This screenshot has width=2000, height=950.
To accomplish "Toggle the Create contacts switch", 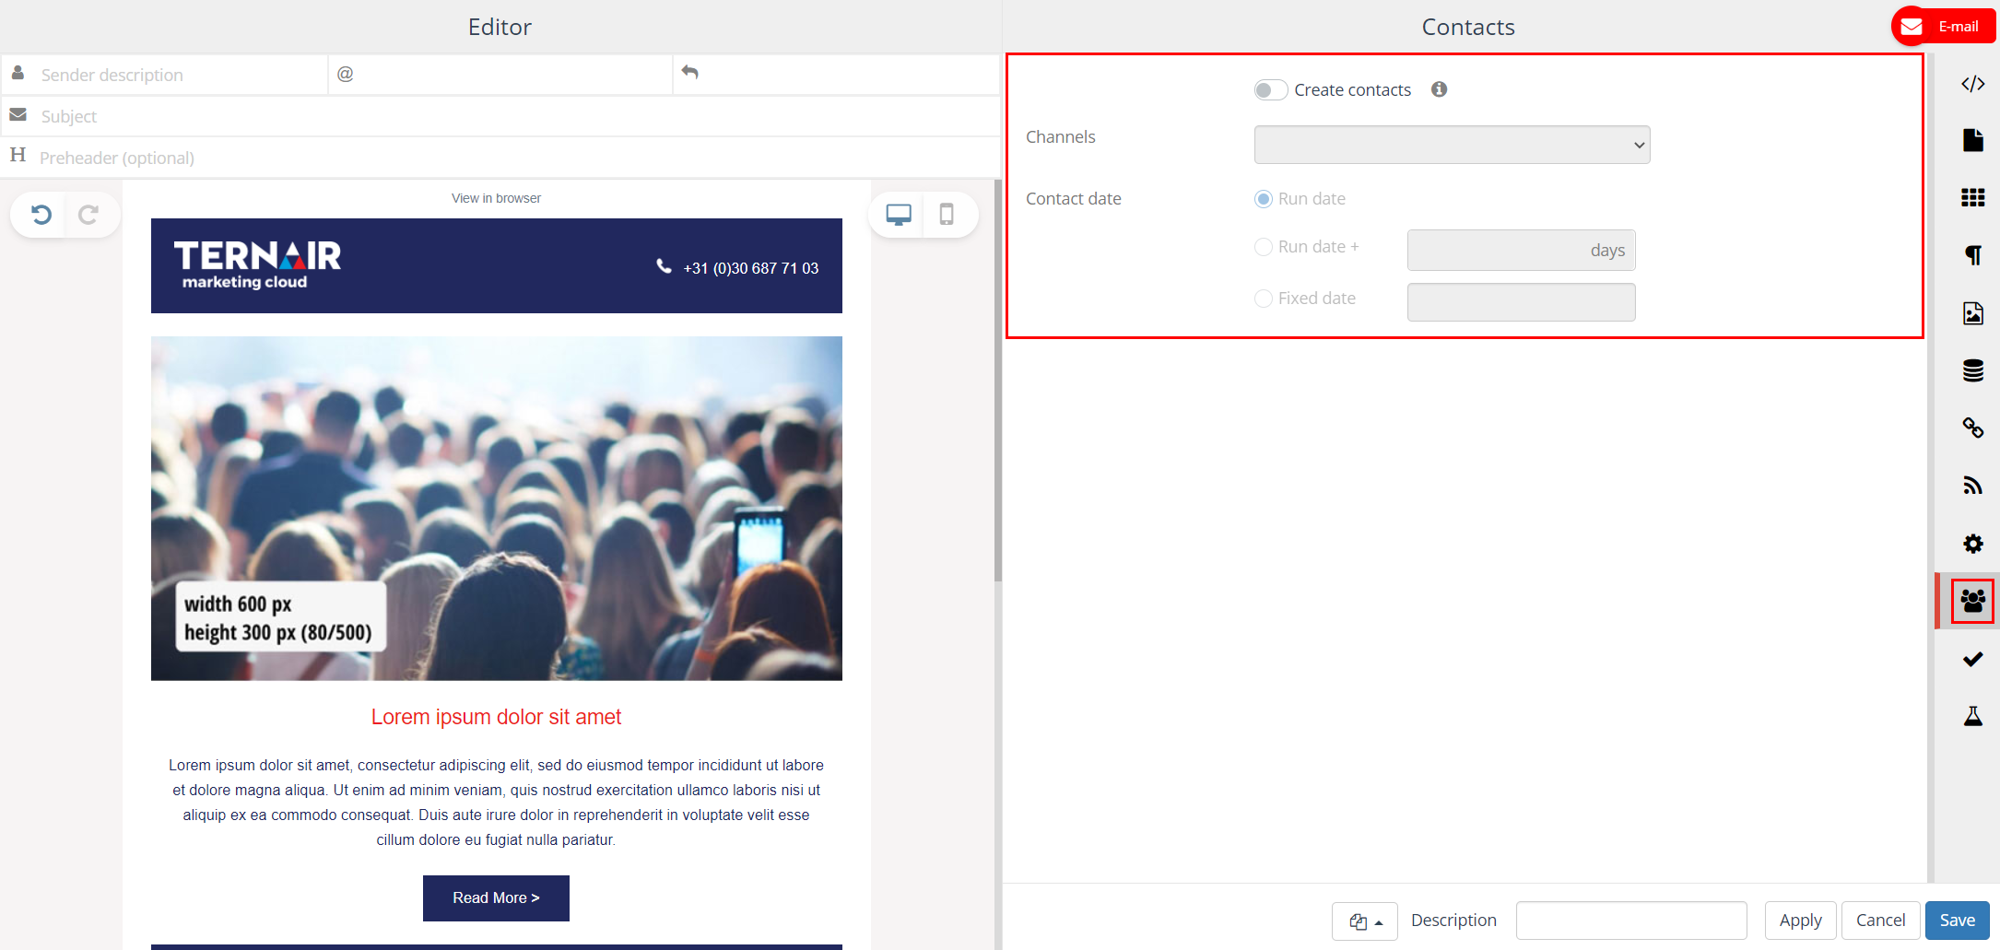I will pos(1270,89).
